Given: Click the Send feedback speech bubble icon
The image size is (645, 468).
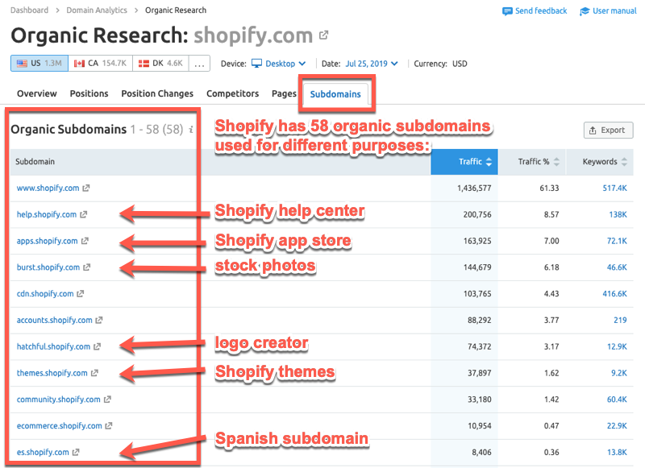Looking at the screenshot, I should (x=509, y=10).
